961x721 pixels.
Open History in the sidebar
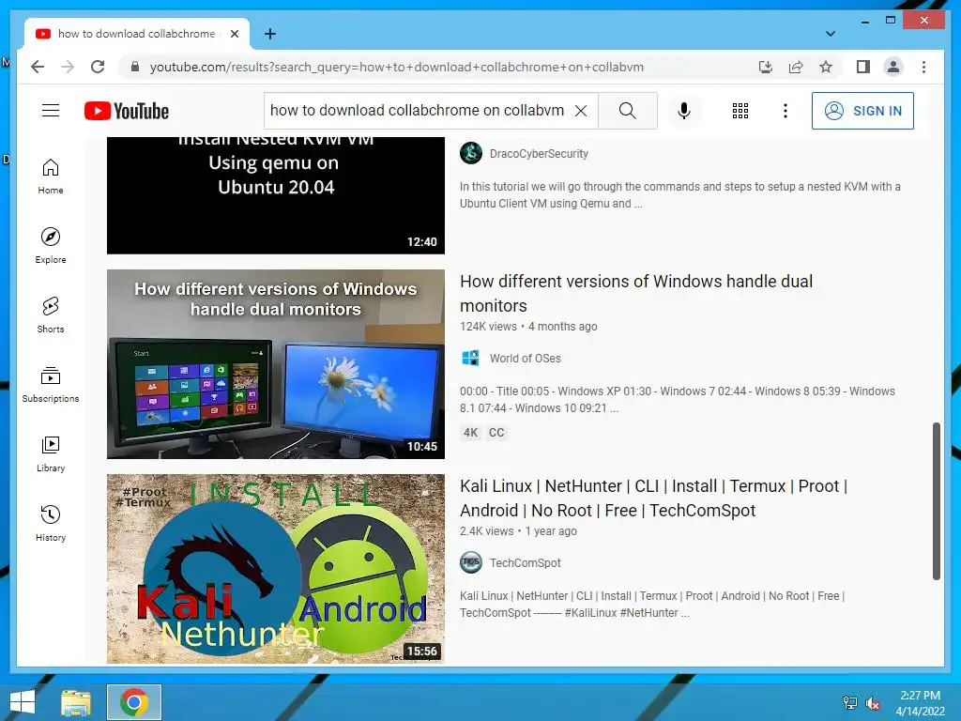51,523
